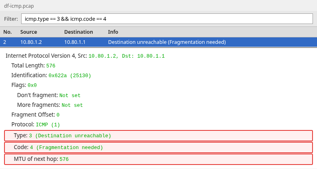Select the Internet Protocol Version 4 line
This screenshot has width=317, height=169.
click(85, 56)
